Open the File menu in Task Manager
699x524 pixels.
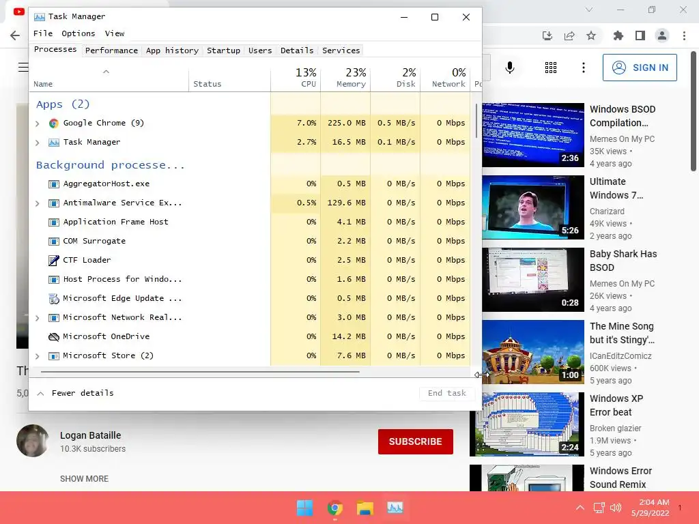pyautogui.click(x=43, y=33)
